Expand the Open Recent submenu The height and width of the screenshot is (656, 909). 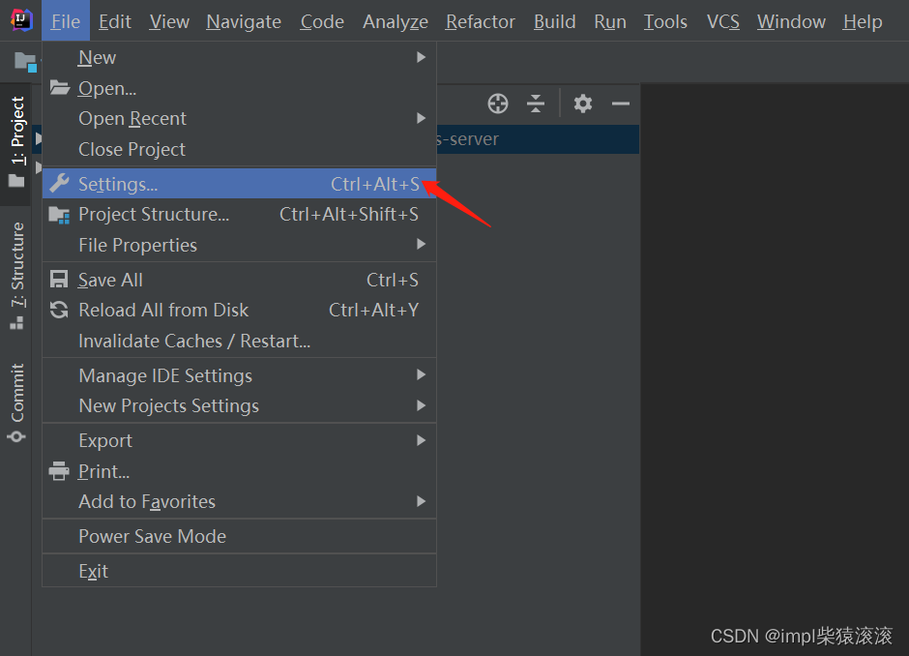click(421, 118)
